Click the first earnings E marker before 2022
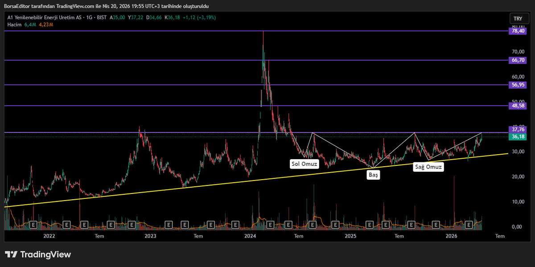Screen dimensions: 535x267 tap(33, 225)
